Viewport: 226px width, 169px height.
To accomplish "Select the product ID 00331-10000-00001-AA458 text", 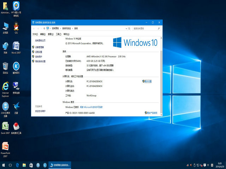I will tap(83, 113).
